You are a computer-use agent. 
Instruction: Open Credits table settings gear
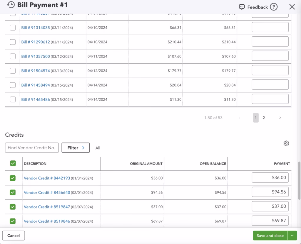pos(286,143)
